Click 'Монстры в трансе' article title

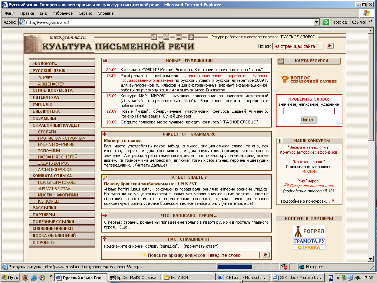[x=123, y=141]
